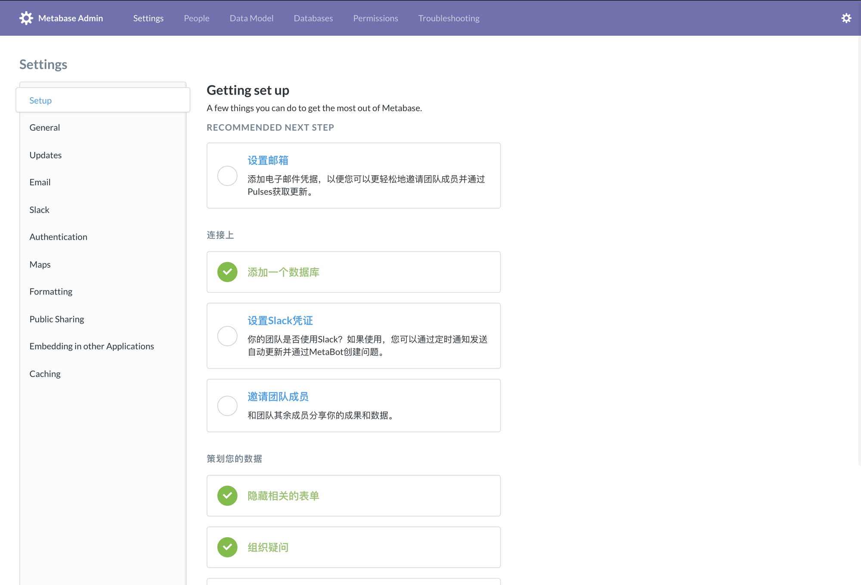Click empty circle next to 设置邮箱

pyautogui.click(x=227, y=176)
